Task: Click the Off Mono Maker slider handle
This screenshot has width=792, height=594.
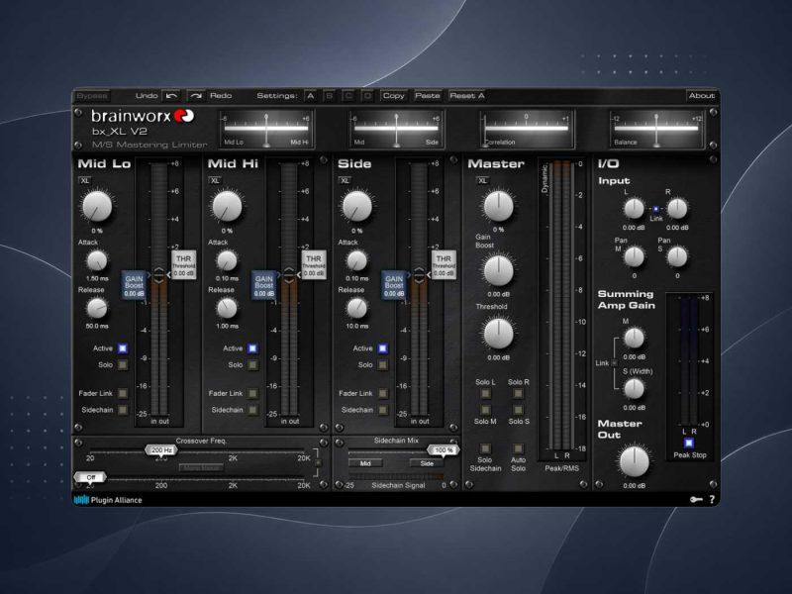Action: coord(90,477)
